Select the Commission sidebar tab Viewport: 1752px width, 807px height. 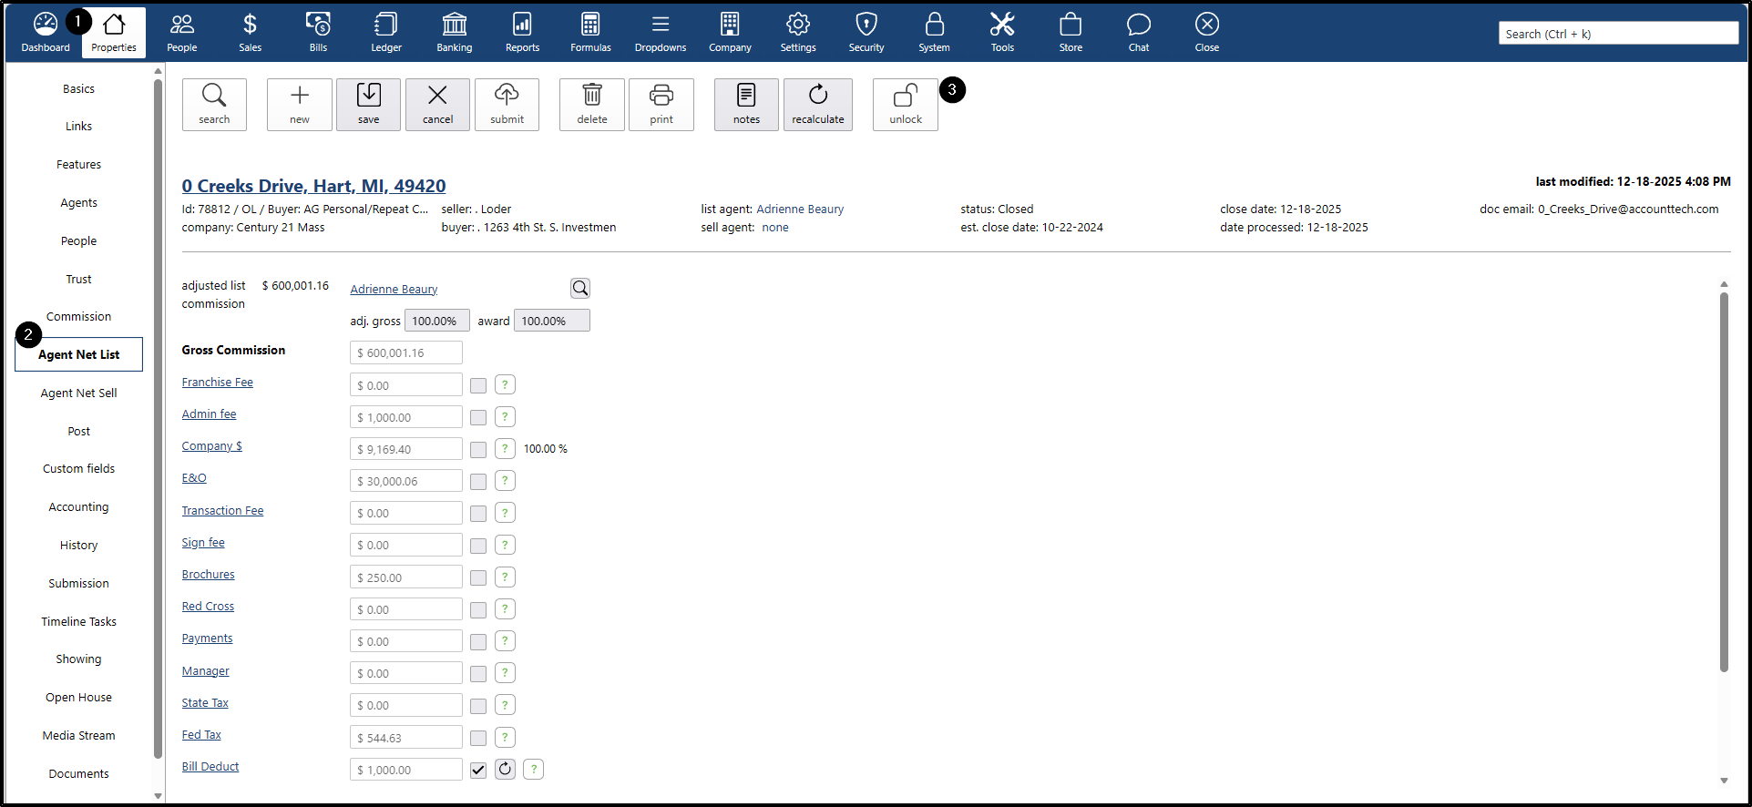(x=78, y=317)
